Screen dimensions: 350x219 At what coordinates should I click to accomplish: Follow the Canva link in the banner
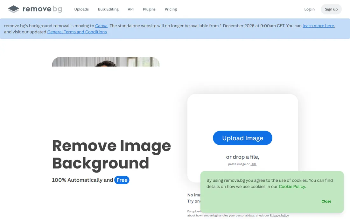tap(101, 26)
